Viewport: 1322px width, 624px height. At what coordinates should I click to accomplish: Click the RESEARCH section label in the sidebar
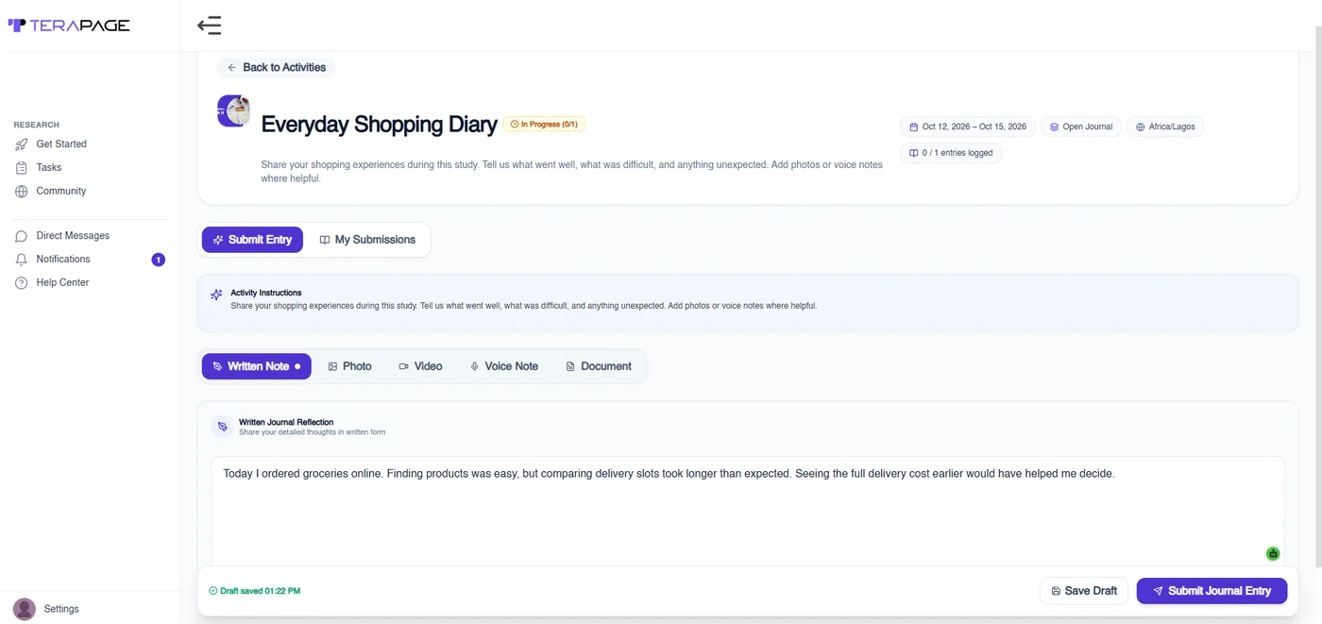click(x=36, y=125)
